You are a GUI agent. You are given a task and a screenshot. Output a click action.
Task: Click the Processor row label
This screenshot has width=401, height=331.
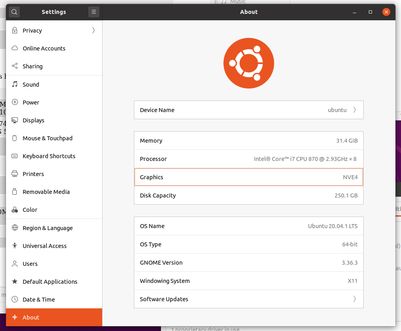click(x=153, y=159)
